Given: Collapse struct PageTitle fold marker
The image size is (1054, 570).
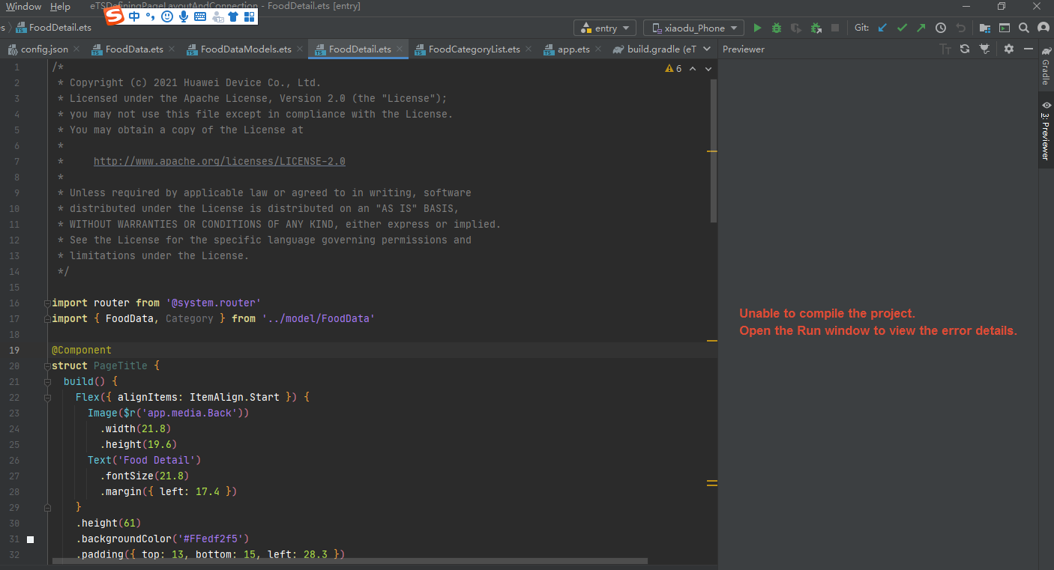Looking at the screenshot, I should [47, 366].
